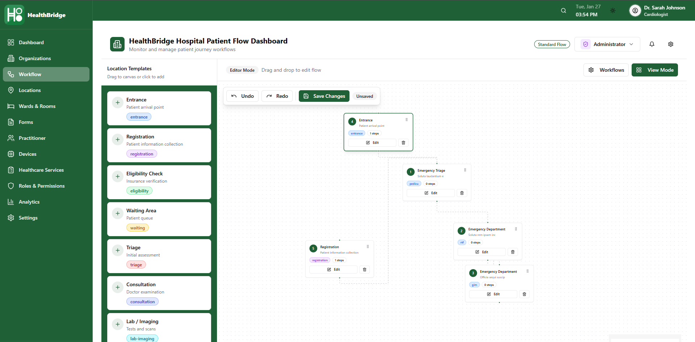695x342 pixels.
Task: Delete the Entrance node via trash icon
Action: coord(403,143)
